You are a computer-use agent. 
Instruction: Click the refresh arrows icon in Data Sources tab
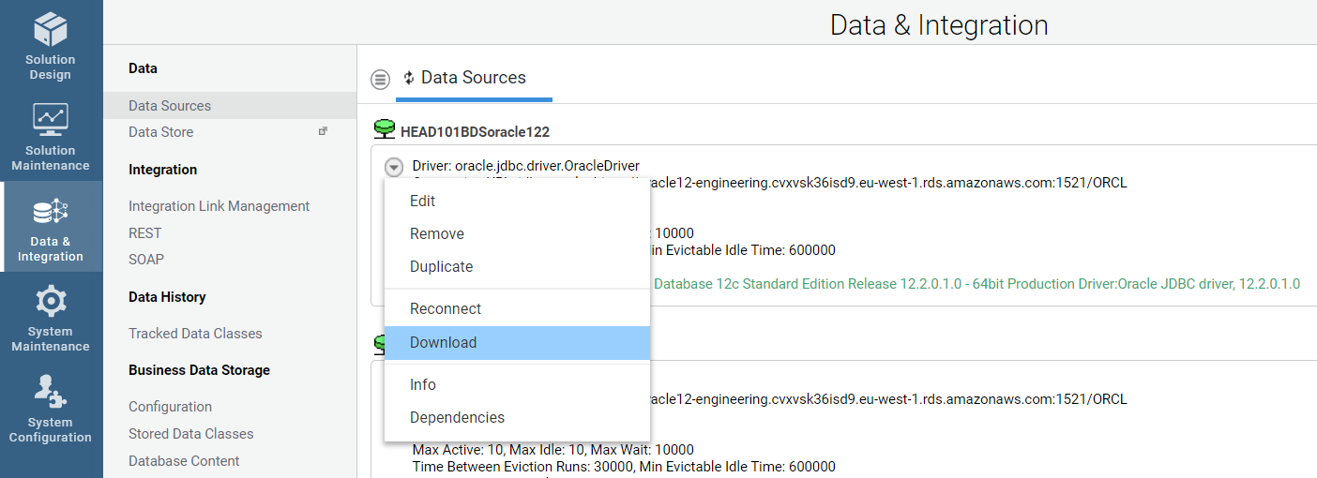pos(409,78)
